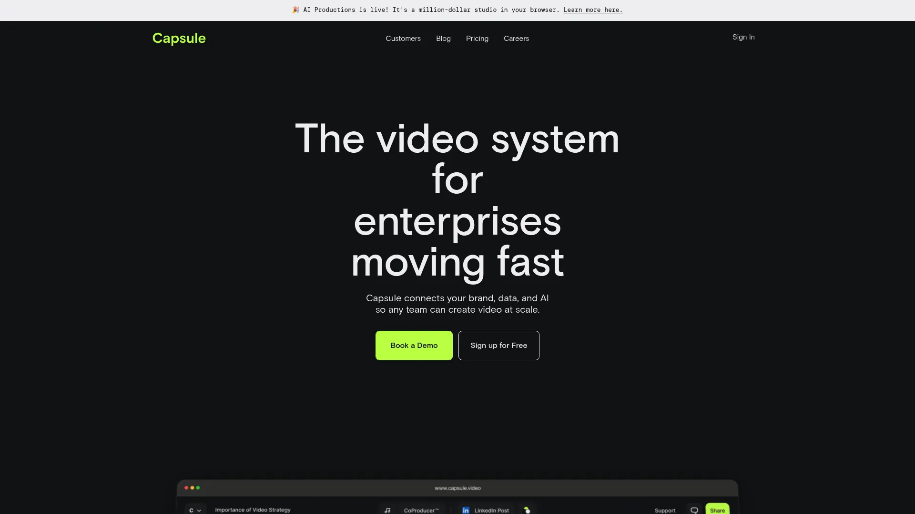
Task: Visit the Blog
Action: coord(443,39)
